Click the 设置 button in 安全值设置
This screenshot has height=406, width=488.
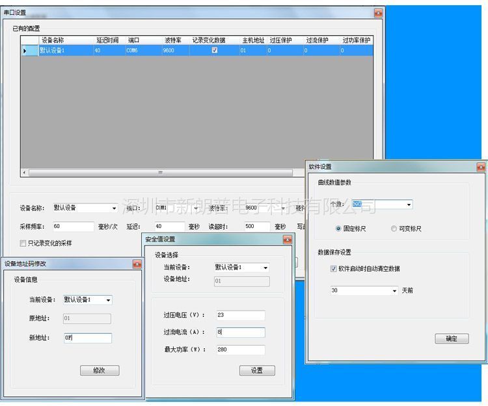pos(257,370)
